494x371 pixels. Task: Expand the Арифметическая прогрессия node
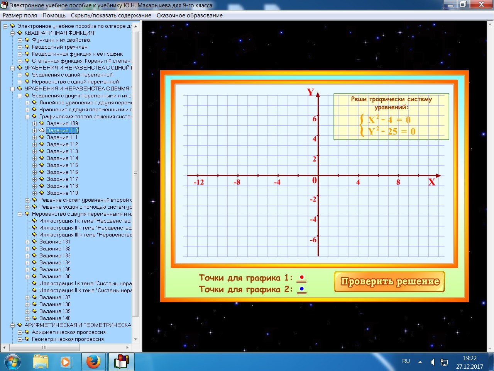[x=20, y=332]
